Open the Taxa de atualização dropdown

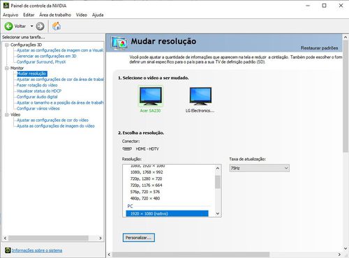coord(259,168)
